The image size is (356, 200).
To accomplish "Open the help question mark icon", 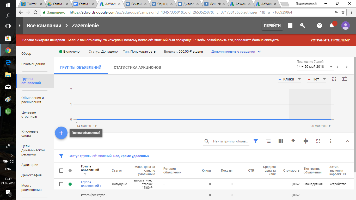I will [x=319, y=26].
